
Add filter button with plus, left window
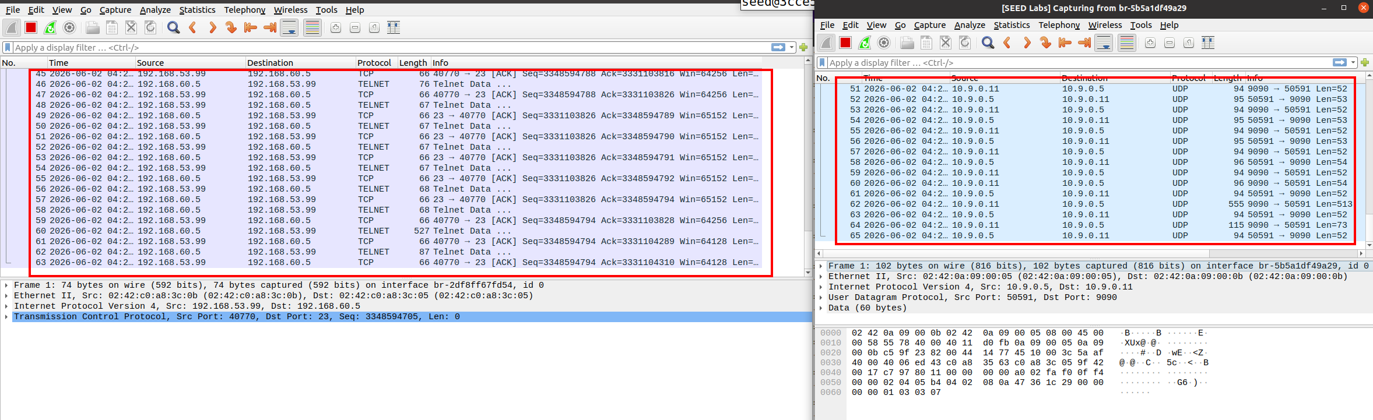click(803, 47)
